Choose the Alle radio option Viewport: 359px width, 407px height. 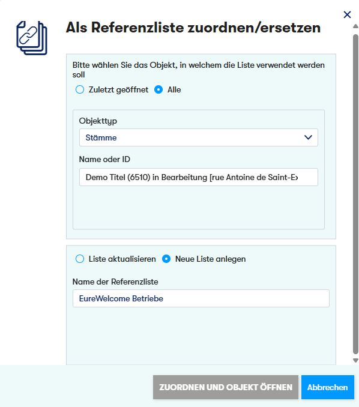click(158, 89)
